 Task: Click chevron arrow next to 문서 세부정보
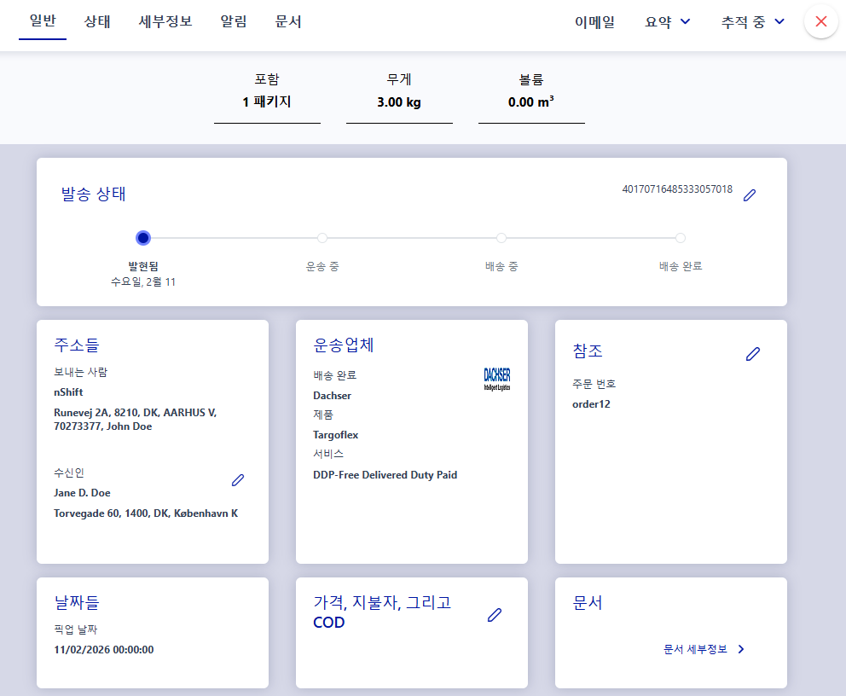point(741,649)
